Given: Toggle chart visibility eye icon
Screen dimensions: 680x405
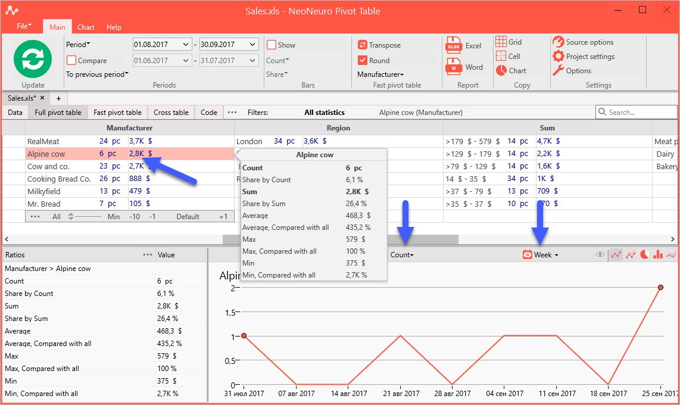Looking at the screenshot, I should 600,254.
